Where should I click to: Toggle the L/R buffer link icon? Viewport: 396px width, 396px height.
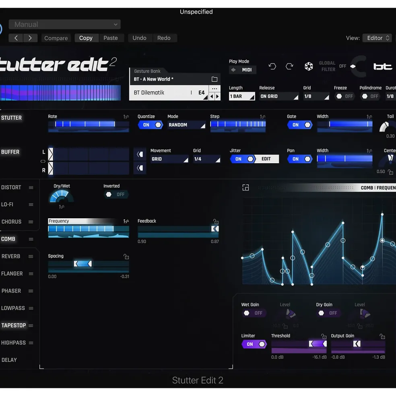[43, 161]
